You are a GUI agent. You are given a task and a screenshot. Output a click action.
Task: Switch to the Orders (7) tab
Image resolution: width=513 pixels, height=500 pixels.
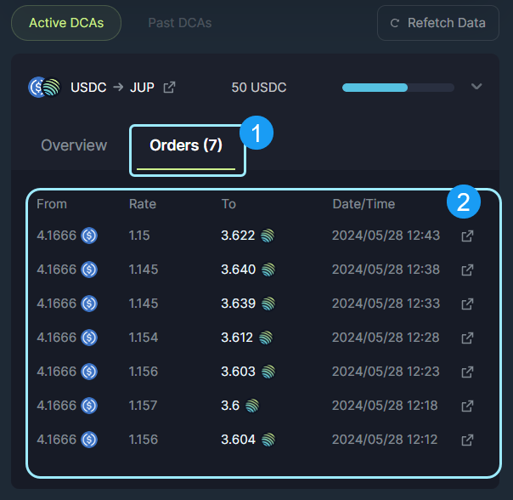pyautogui.click(x=187, y=145)
